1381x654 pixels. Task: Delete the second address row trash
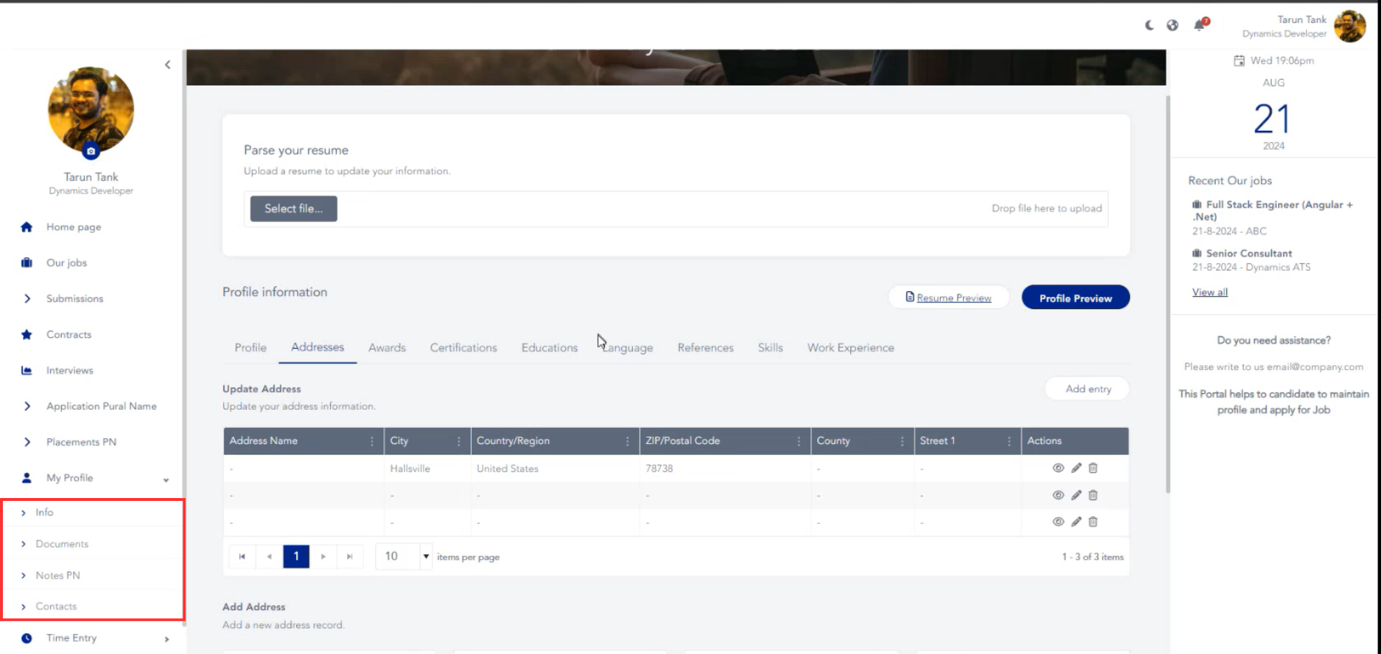point(1093,495)
